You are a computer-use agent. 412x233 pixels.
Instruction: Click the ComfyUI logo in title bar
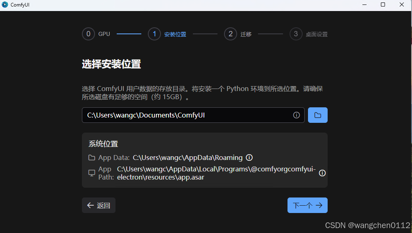click(5, 4)
